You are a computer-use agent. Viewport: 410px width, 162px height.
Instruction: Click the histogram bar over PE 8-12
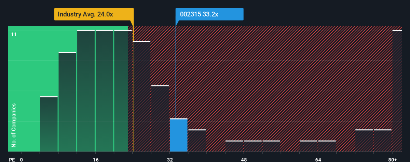coord(67,102)
